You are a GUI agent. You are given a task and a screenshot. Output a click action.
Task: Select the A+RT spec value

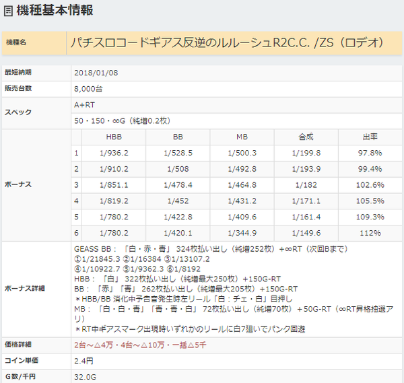pos(85,105)
